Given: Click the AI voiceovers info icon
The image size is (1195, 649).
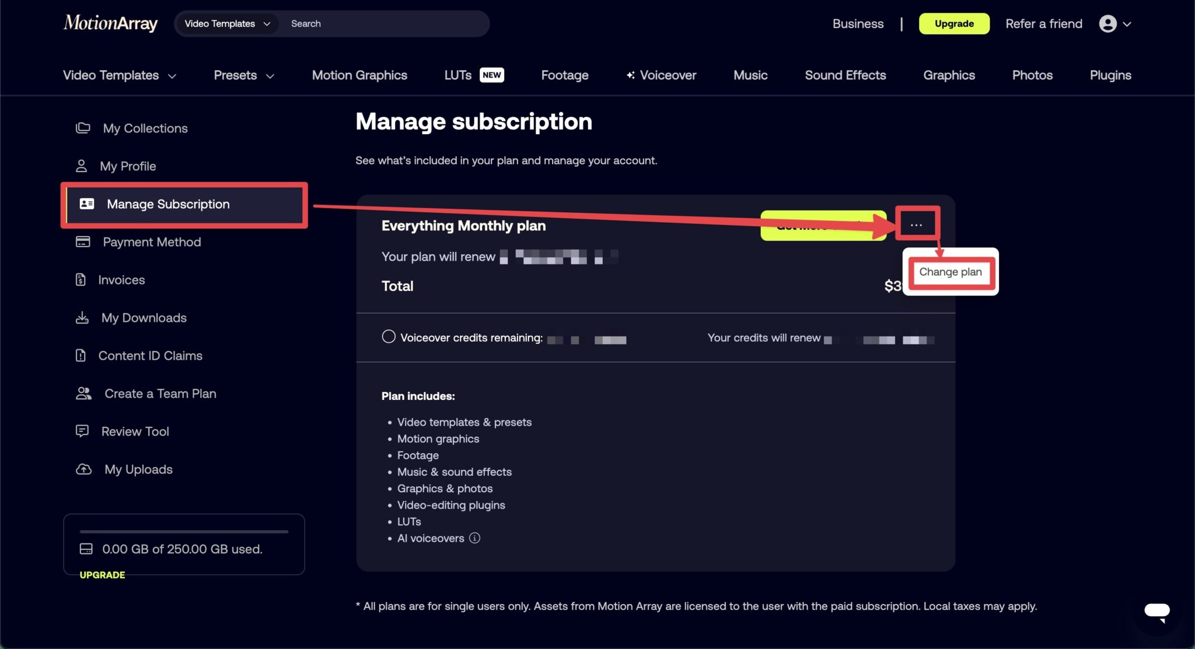Looking at the screenshot, I should pos(474,538).
